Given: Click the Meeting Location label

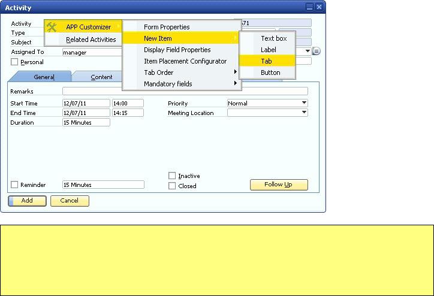Looking at the screenshot, I should pos(191,113).
